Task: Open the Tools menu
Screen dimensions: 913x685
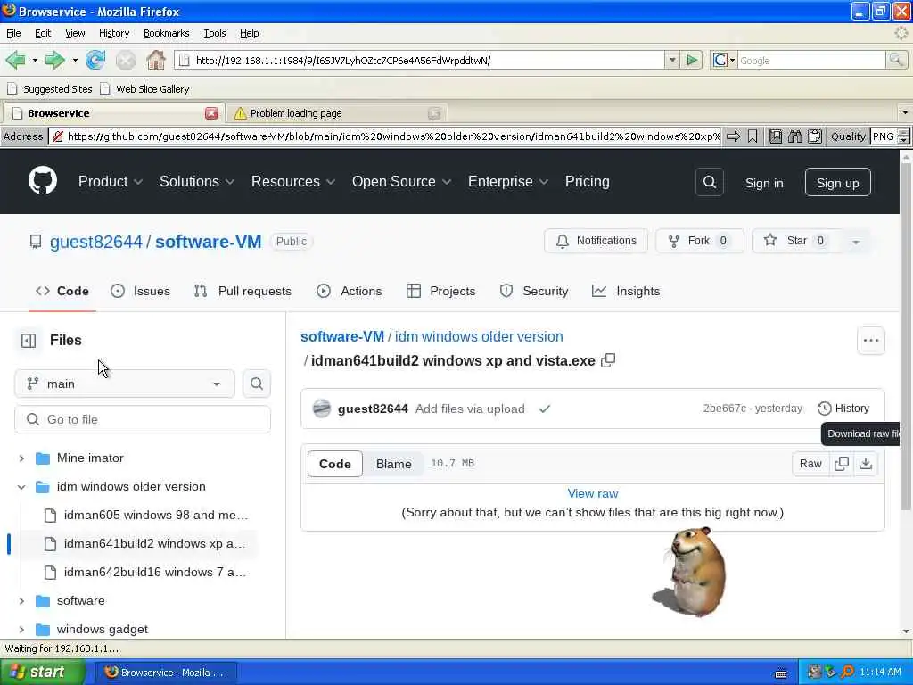Action: (214, 33)
